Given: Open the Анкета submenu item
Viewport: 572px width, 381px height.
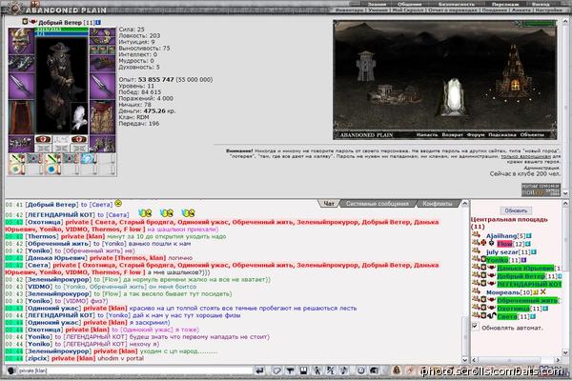Looking at the screenshot, I should (521, 10).
